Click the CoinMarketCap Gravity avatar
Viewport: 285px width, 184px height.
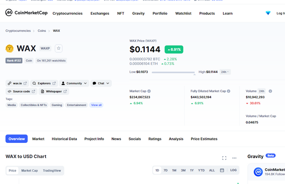258,172
